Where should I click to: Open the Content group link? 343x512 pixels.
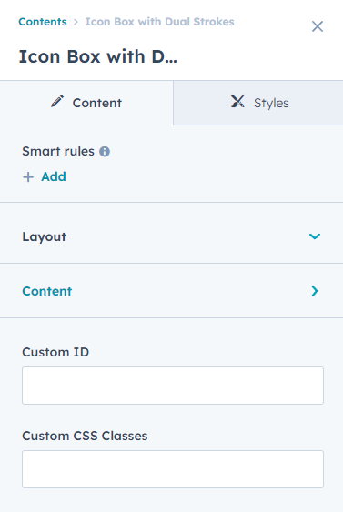47,291
